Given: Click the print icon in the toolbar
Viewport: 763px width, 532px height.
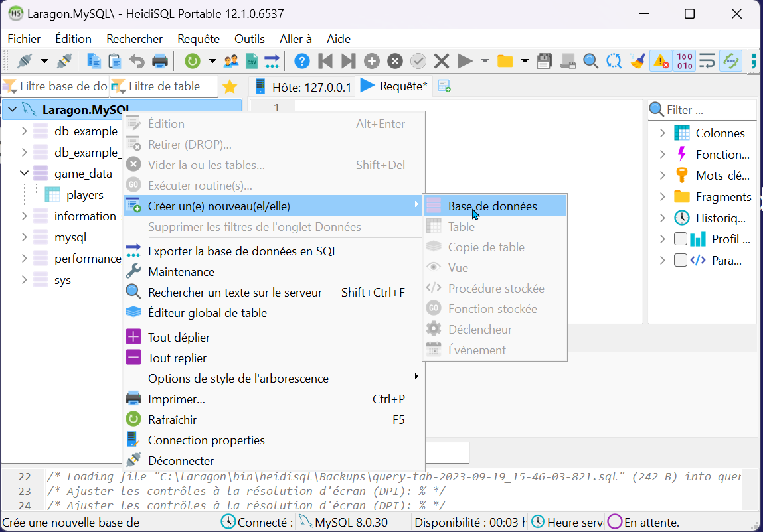Looking at the screenshot, I should pos(160,61).
